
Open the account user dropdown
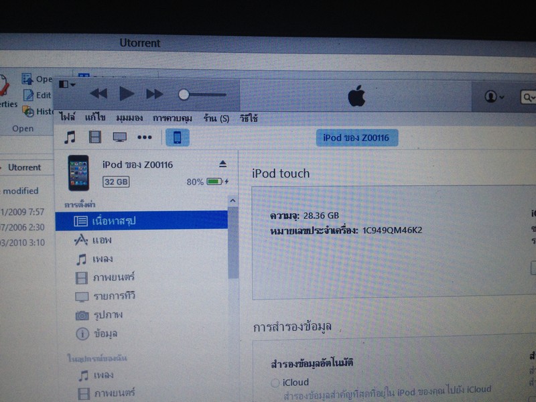pos(494,97)
